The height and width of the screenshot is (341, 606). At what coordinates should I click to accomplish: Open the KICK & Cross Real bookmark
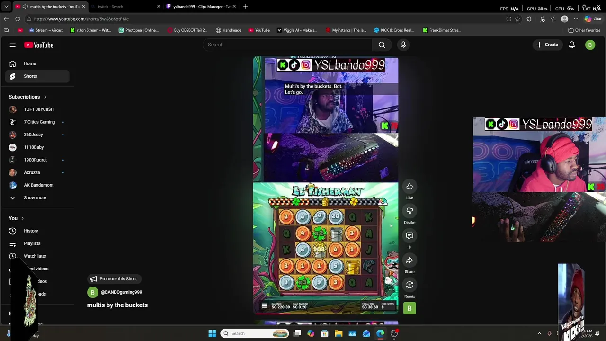(393, 30)
